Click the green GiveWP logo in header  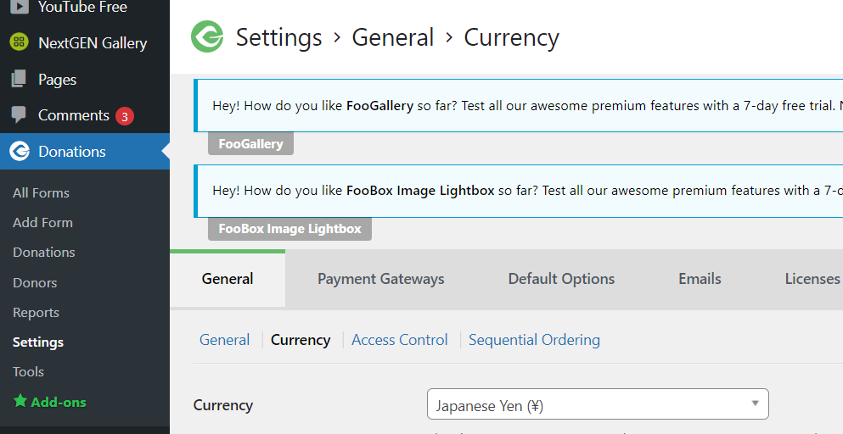coord(207,37)
